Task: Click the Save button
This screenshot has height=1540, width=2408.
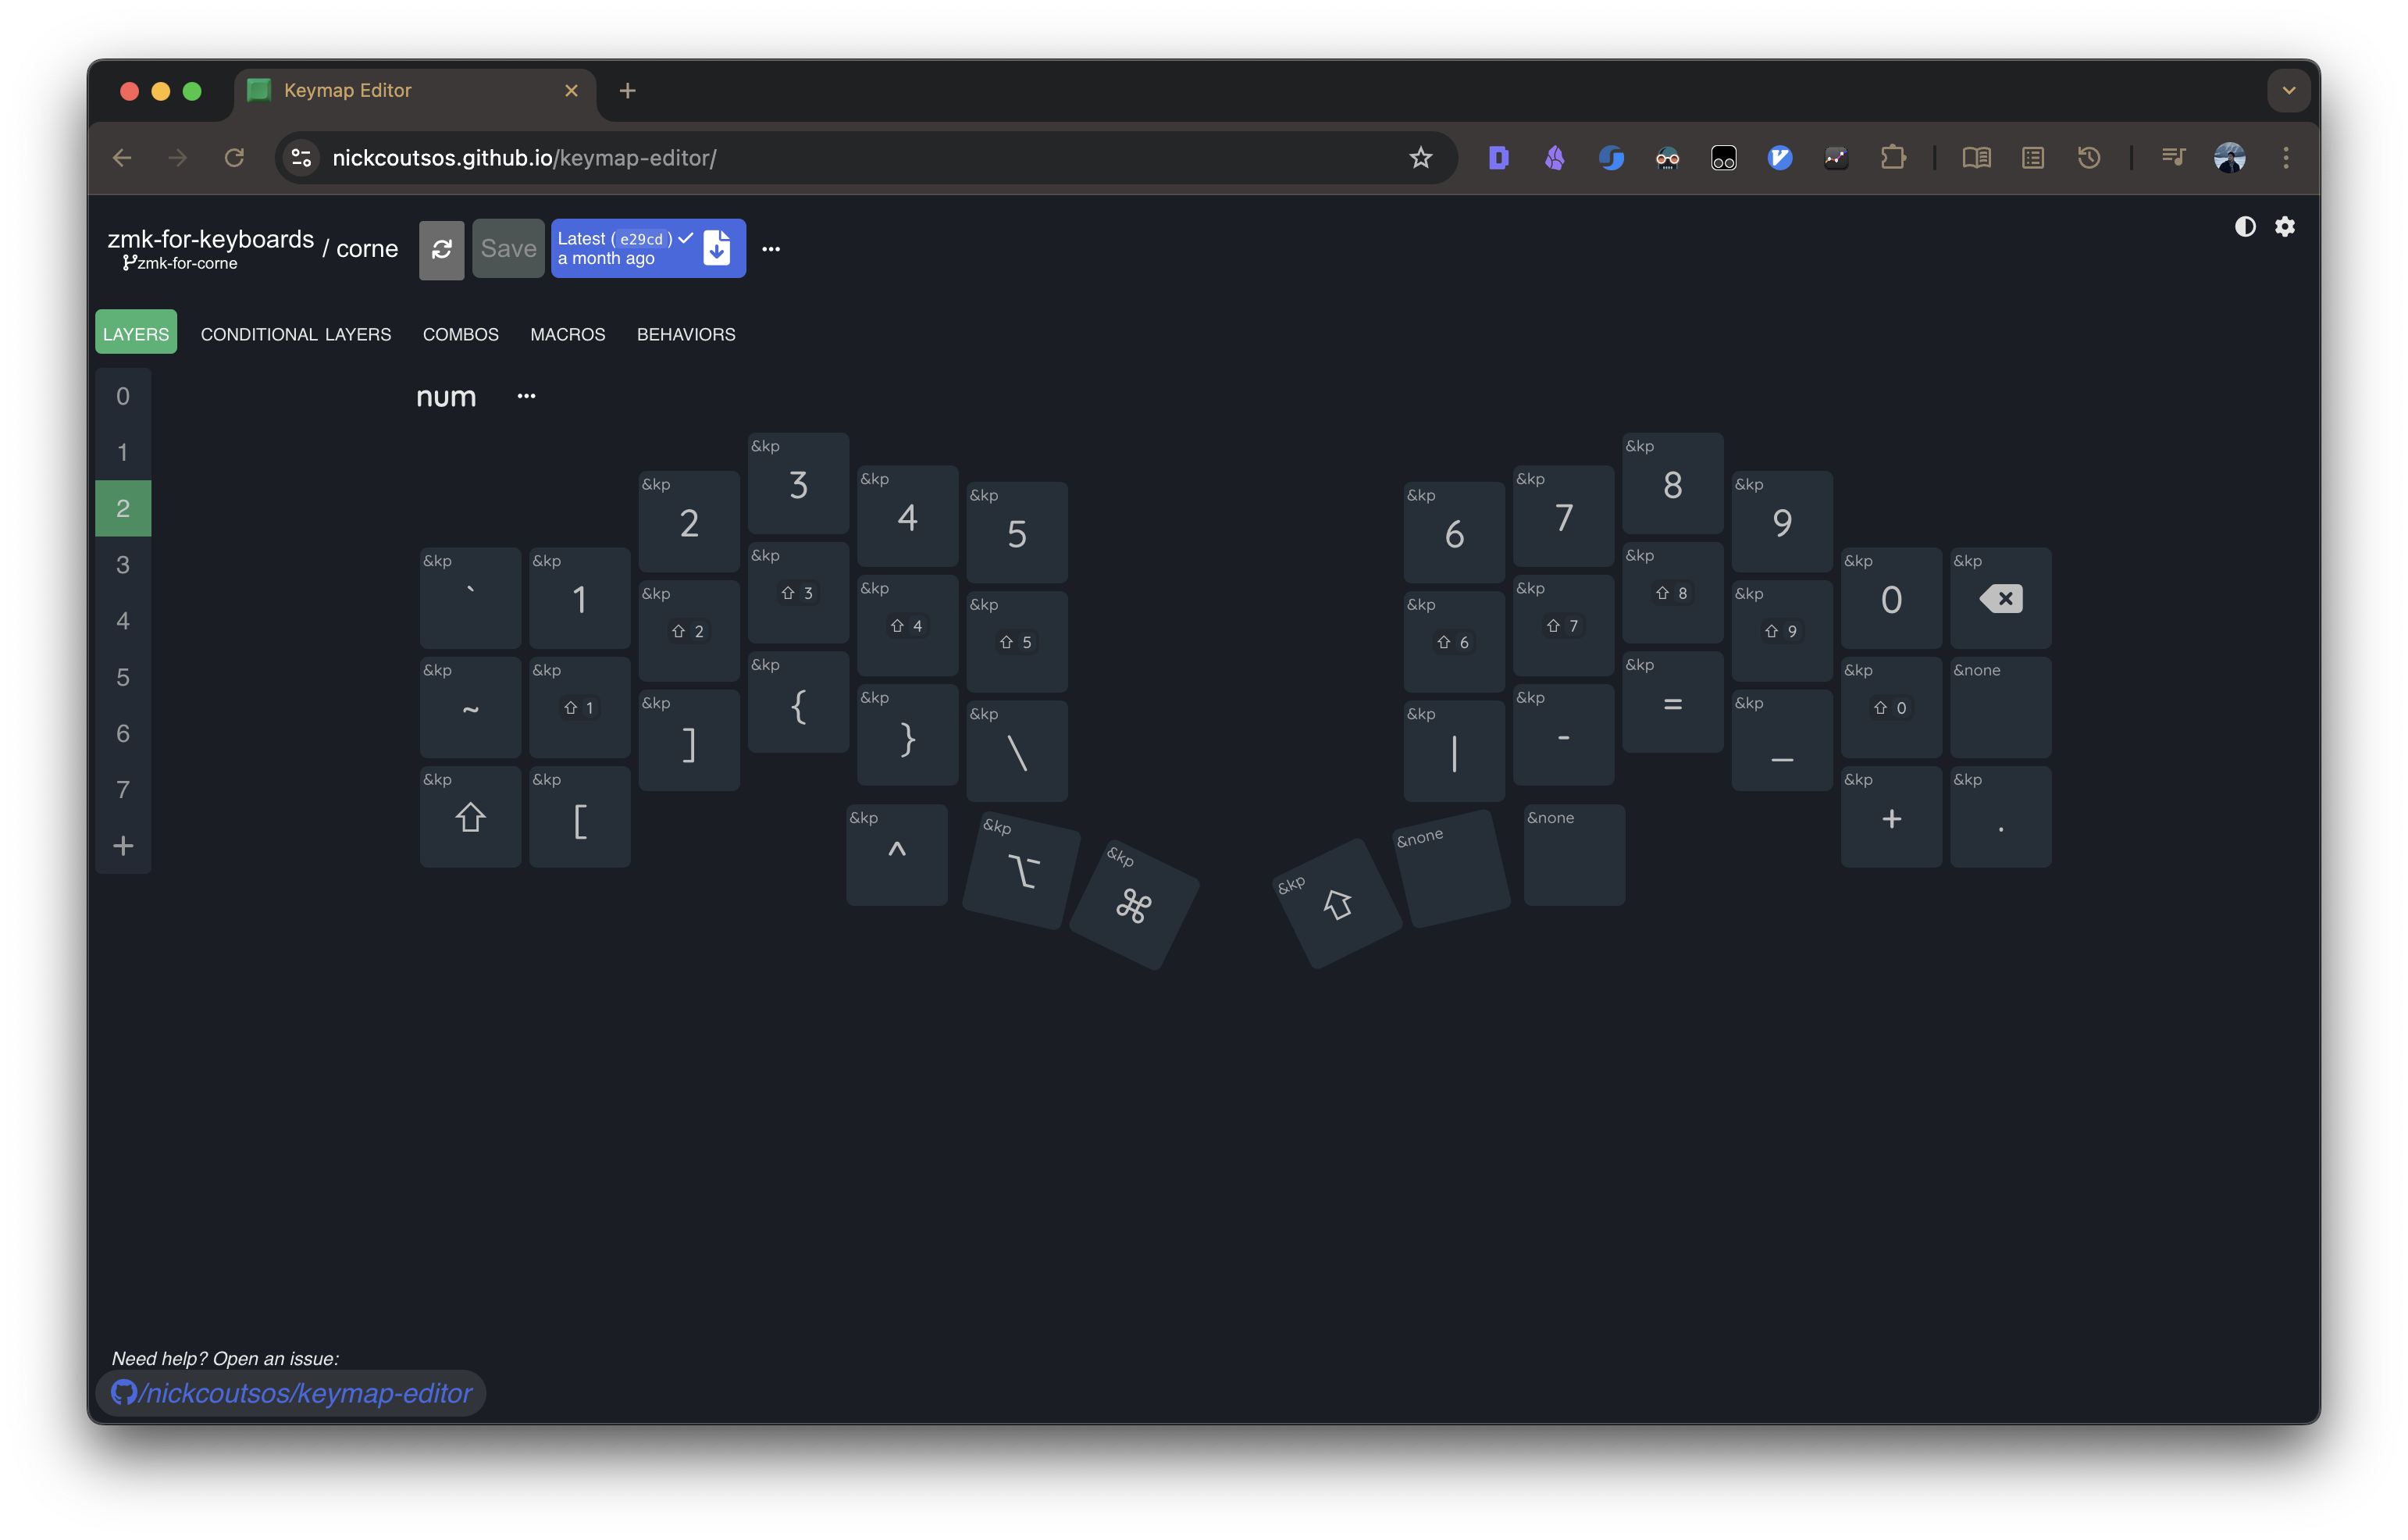Action: tap(508, 249)
